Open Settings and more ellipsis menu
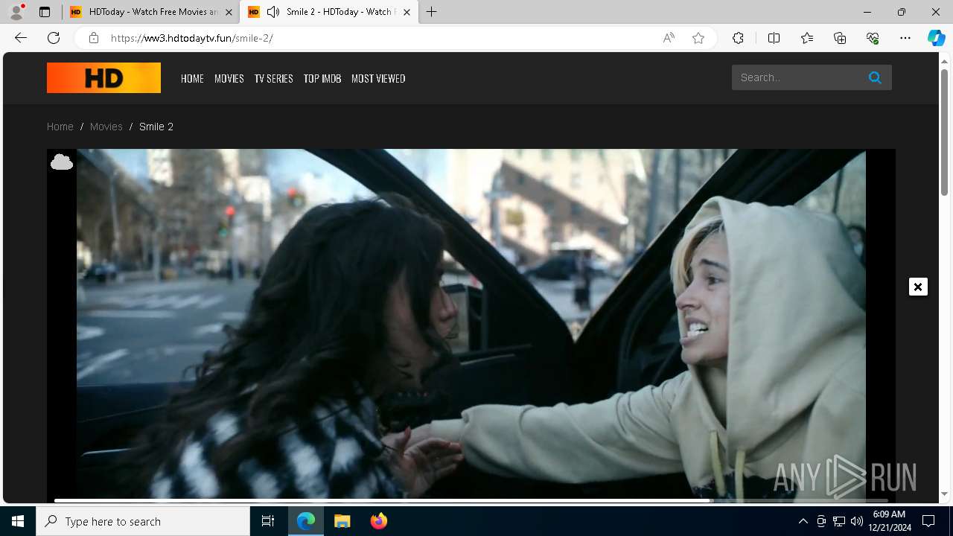This screenshot has width=953, height=536. (x=905, y=38)
